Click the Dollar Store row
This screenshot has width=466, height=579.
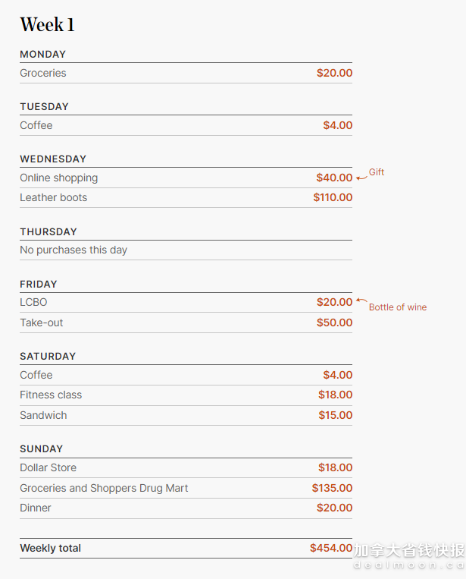click(186, 468)
